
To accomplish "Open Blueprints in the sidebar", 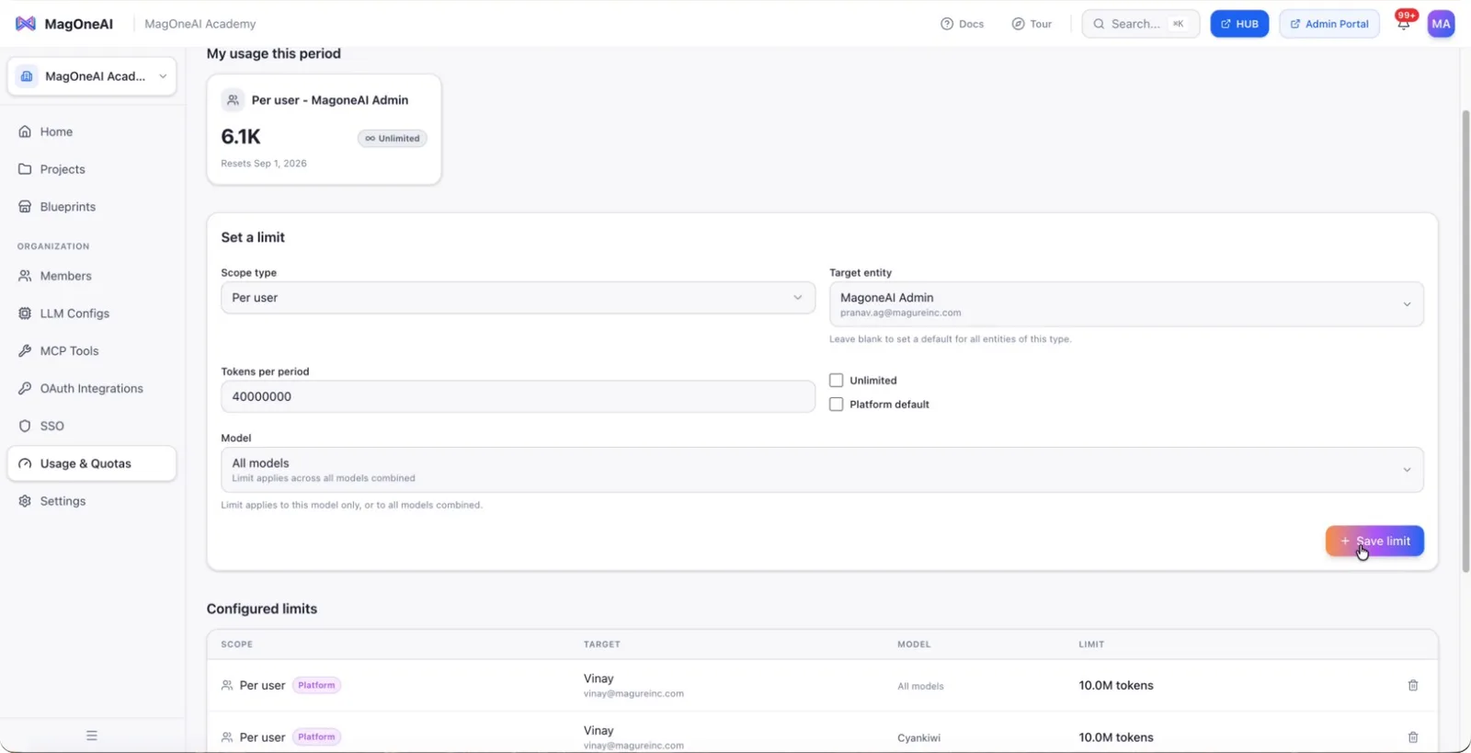I will point(92,207).
